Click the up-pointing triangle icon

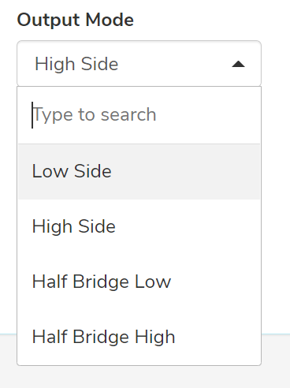click(x=238, y=65)
